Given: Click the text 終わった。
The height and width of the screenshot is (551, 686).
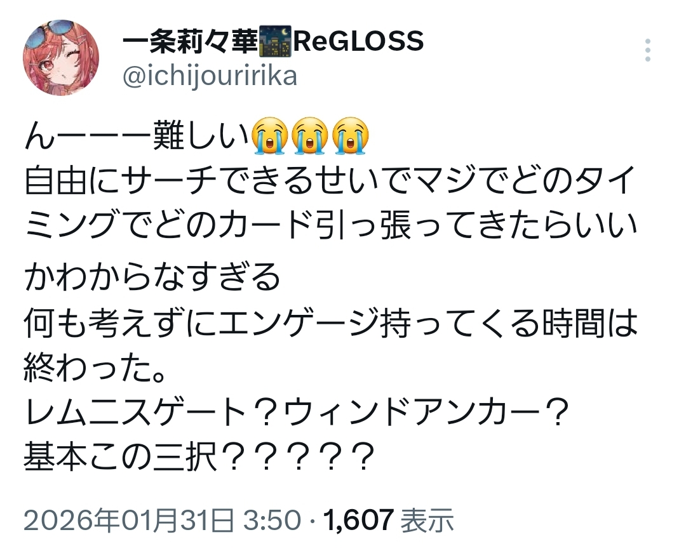Looking at the screenshot, I should [95, 368].
